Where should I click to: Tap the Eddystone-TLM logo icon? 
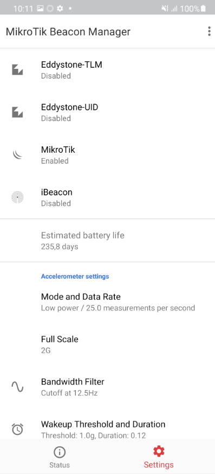point(17,70)
